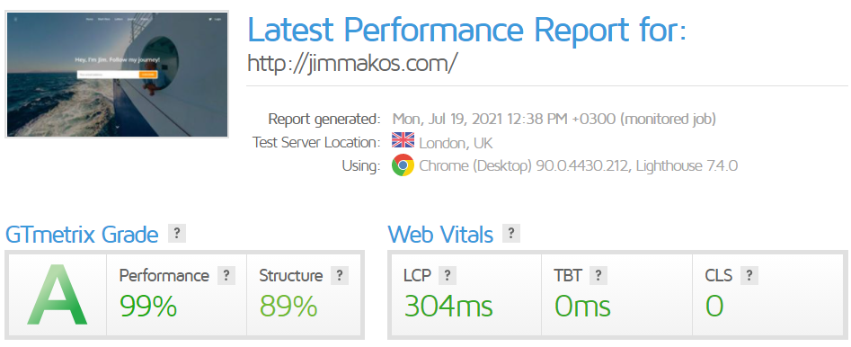Click the help icon next to GTmetrix Grade
The width and height of the screenshot is (851, 347).
pos(177,234)
